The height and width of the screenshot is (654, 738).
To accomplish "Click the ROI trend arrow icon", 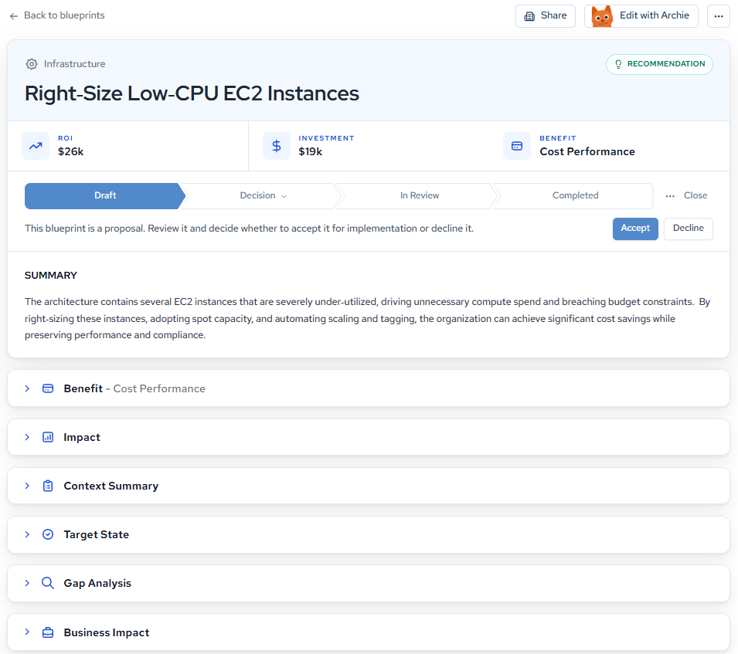I will 36,146.
